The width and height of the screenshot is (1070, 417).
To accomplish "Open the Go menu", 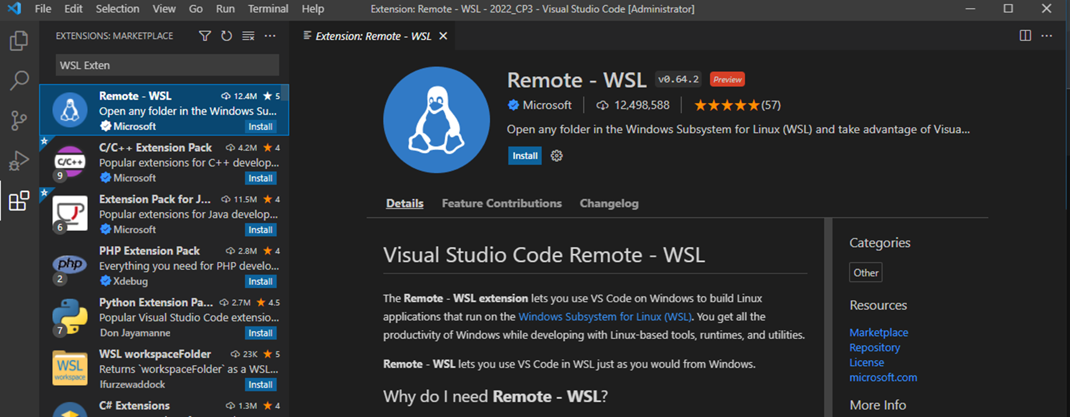I will (195, 9).
